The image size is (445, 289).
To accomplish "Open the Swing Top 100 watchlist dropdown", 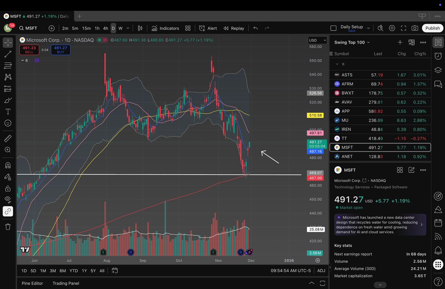I will click(351, 42).
